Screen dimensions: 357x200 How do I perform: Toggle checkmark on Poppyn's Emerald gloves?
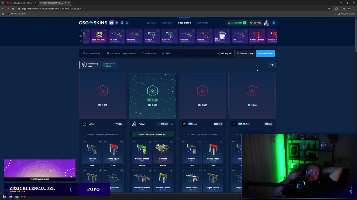tap(171, 142)
